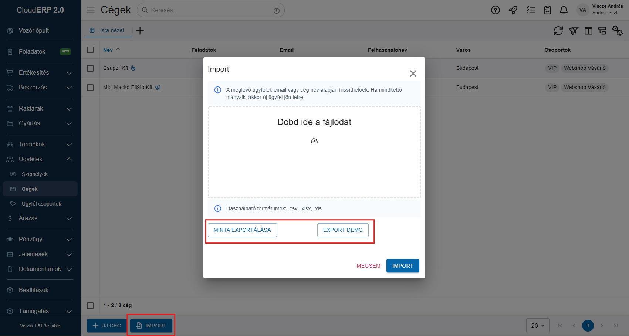
Task: Open the clipboard icon in header
Action: click(x=547, y=10)
